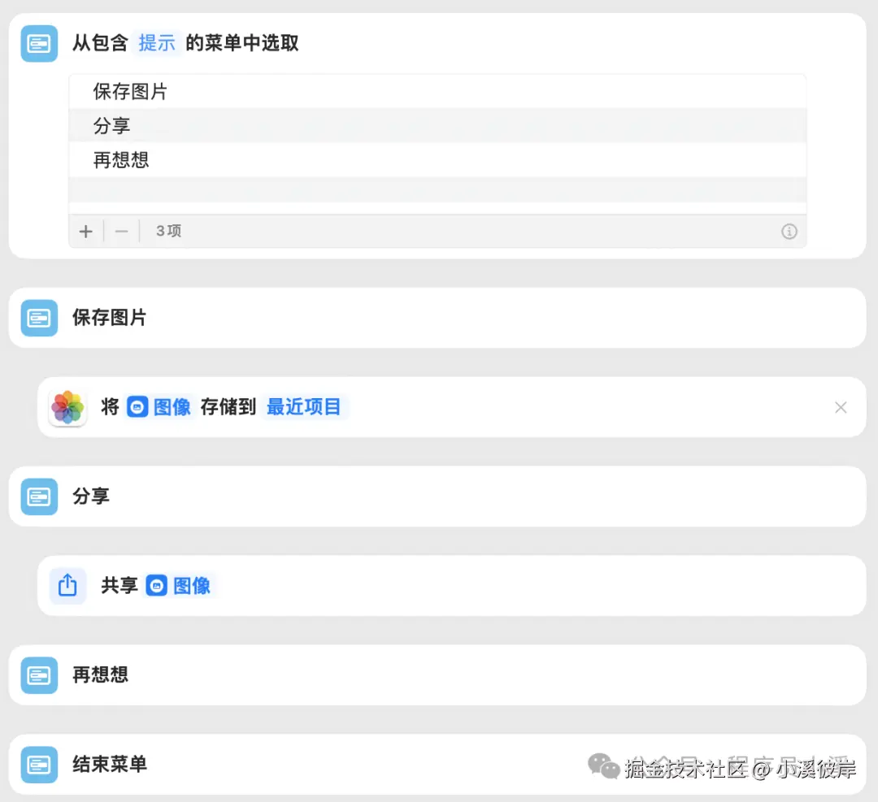Click the menu card icon beside 分享
The width and height of the screenshot is (878, 802).
coord(38,496)
